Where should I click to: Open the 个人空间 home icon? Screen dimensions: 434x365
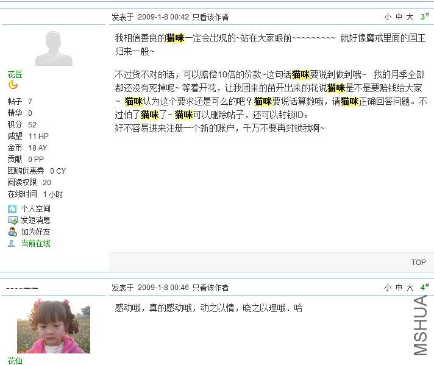coord(12,208)
